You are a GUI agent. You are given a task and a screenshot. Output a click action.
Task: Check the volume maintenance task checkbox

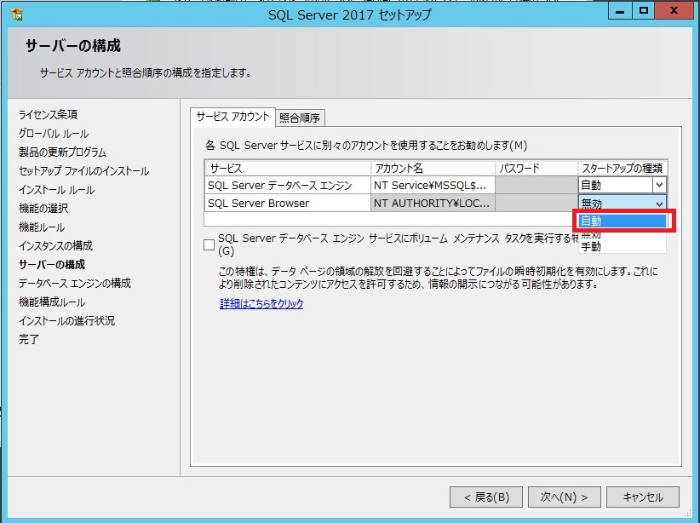point(209,243)
